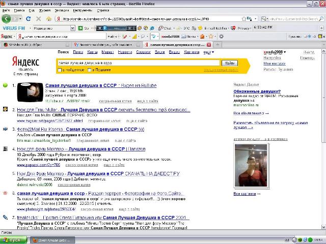Open the Закладки menu

[62, 10]
